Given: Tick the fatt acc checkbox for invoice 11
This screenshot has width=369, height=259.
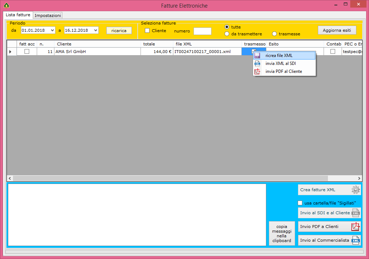Looking at the screenshot, I should tap(27, 52).
